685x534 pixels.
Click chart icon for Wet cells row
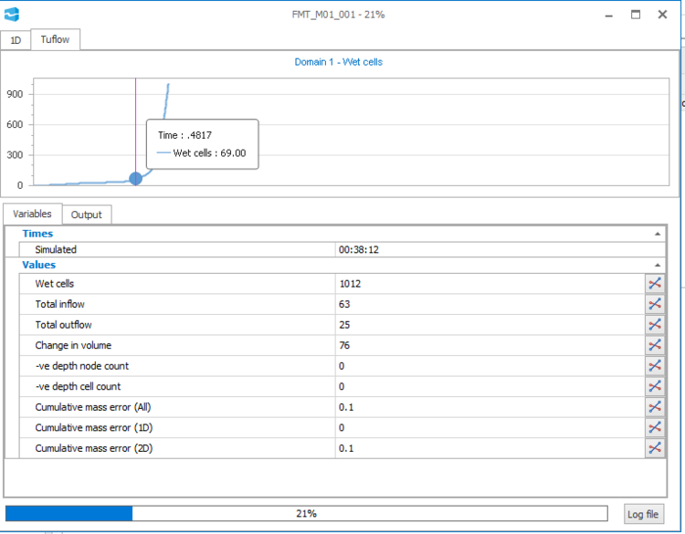[x=655, y=283]
